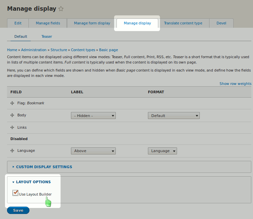The height and width of the screenshot is (219, 253).
Task: Click the Show row weights link
Action: pos(235,84)
